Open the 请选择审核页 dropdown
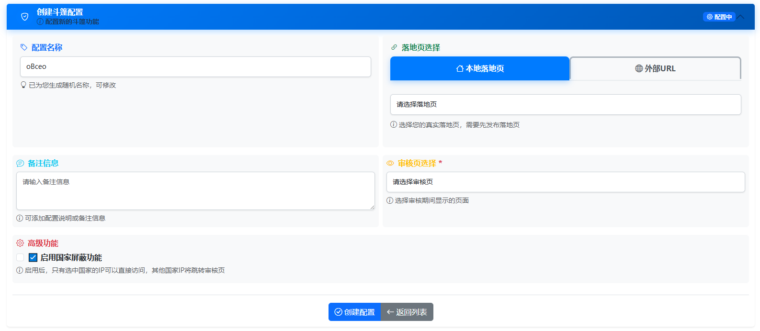This screenshot has height=331, width=760. click(x=565, y=182)
